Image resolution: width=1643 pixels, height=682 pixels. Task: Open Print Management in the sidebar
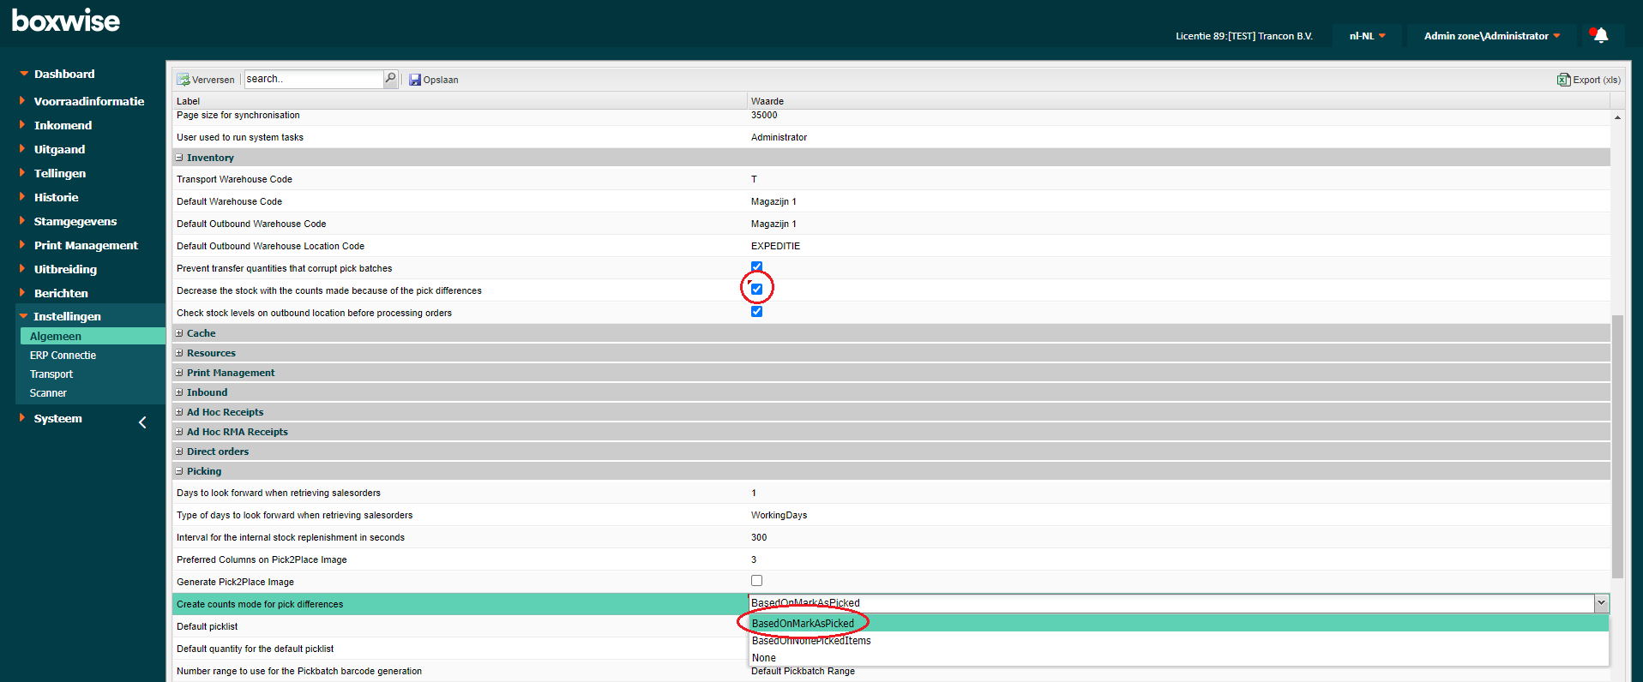click(86, 245)
